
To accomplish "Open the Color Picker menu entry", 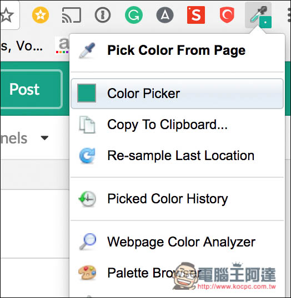I will pos(177,94).
